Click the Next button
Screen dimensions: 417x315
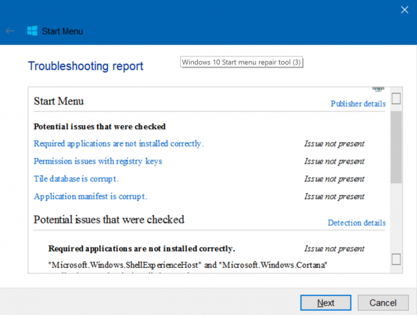(x=326, y=302)
